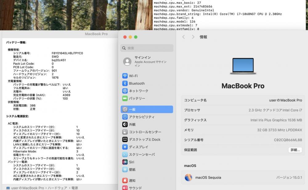308x190 pixels.
Task: Click the version 15.0.1 text
Action: [x=289, y=177]
